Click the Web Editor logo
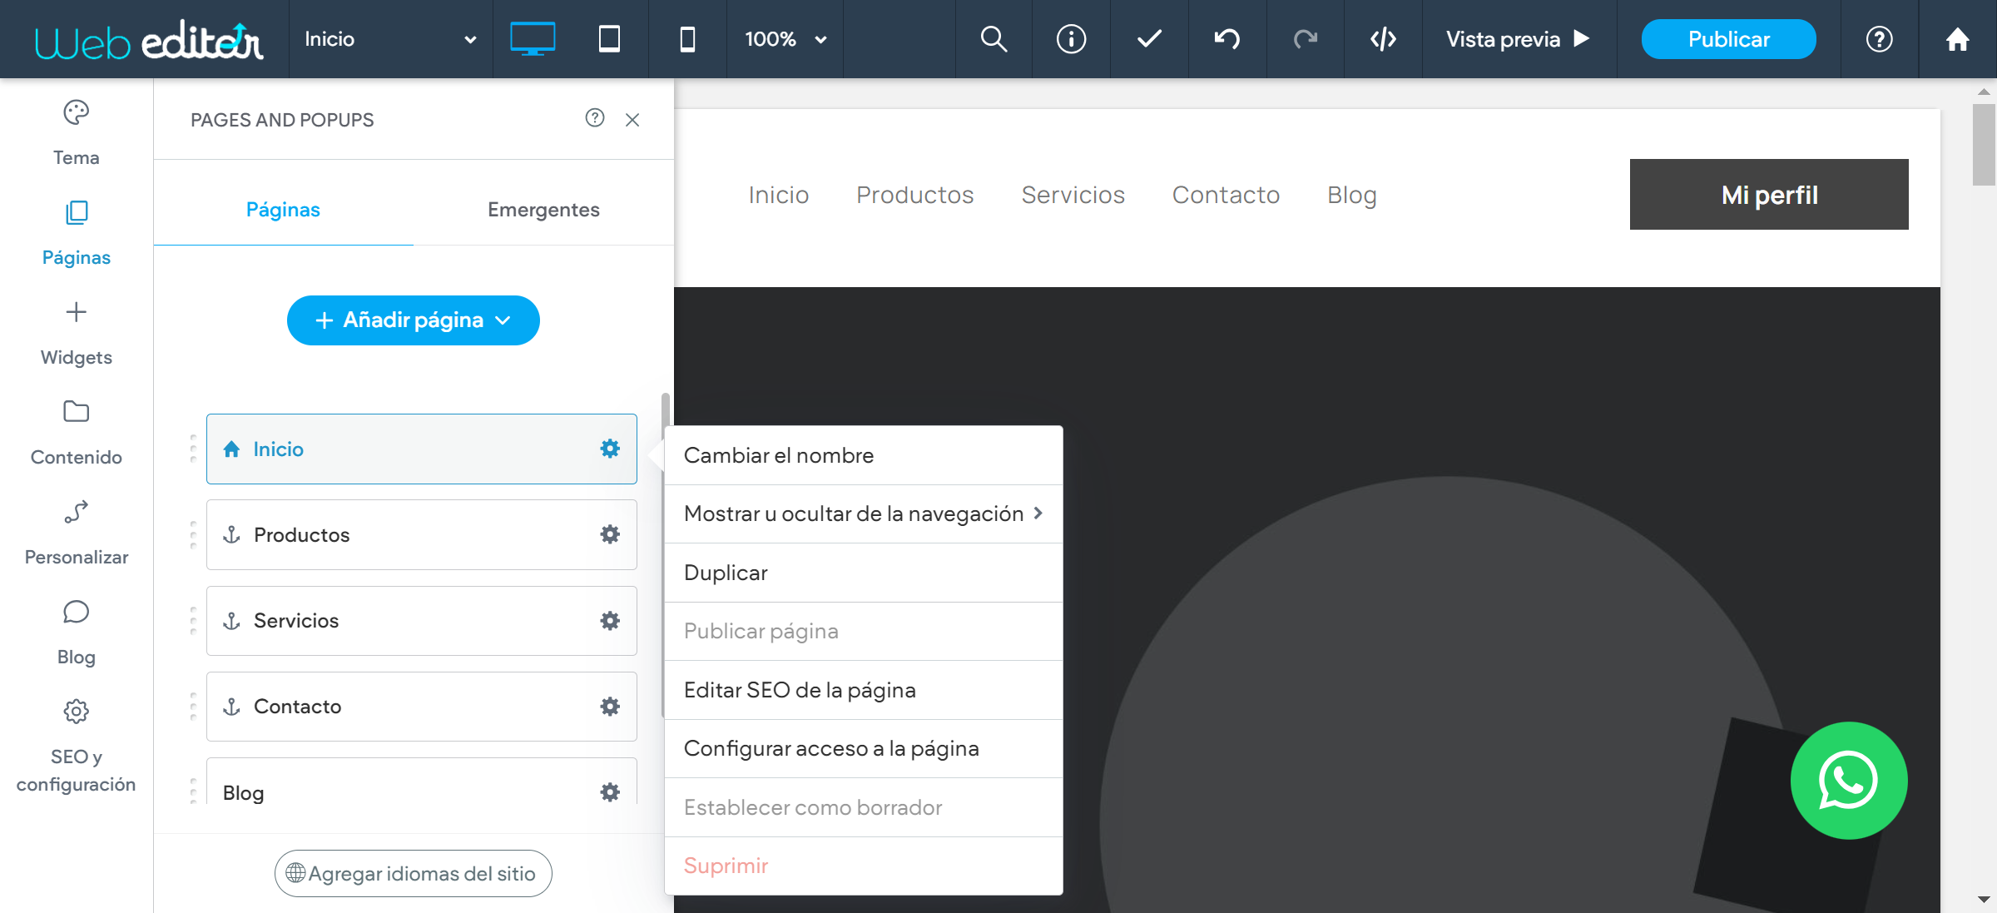The height and width of the screenshot is (913, 1997). coord(150,39)
